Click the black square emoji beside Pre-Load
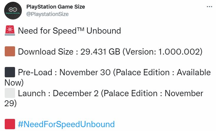This screenshot has height=131, width=216. point(10,73)
